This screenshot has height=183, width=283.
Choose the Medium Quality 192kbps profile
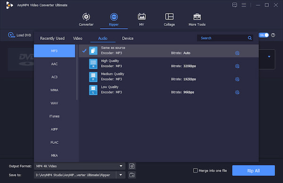(168, 77)
